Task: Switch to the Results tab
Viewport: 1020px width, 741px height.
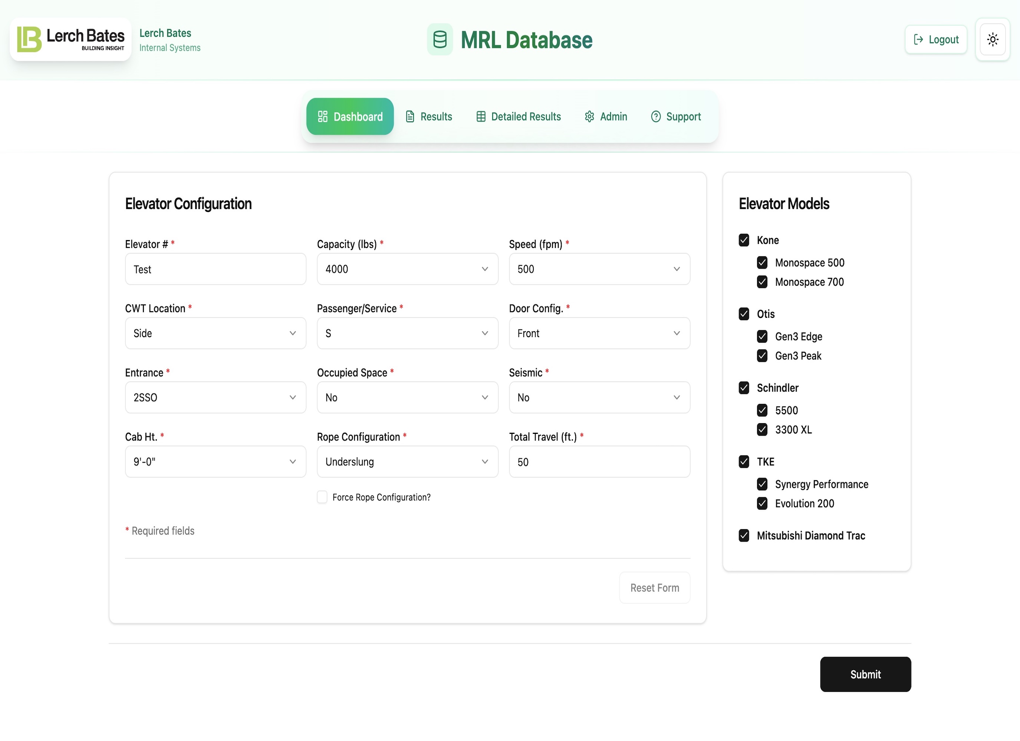Action: 429,117
